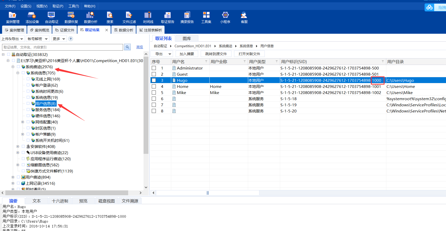Click the 用户全称 column filter icon

245,62
